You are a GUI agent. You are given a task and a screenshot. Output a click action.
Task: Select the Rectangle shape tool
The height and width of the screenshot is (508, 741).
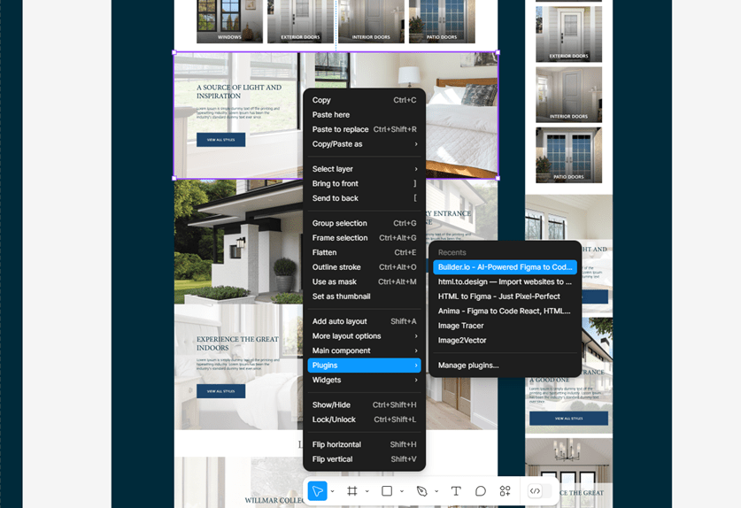click(x=387, y=491)
